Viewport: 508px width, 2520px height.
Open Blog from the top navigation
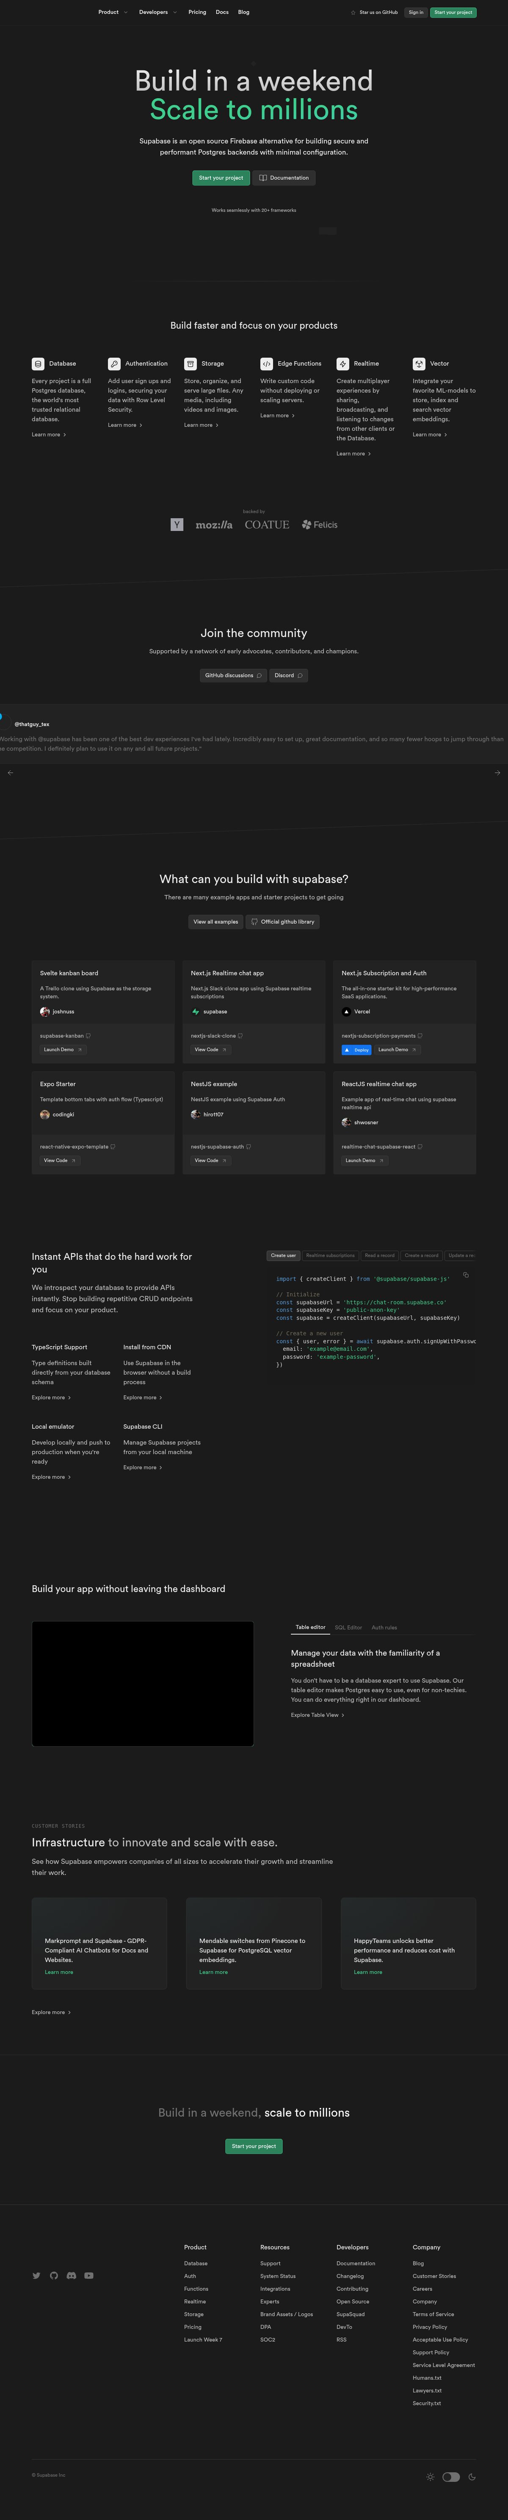coord(244,13)
